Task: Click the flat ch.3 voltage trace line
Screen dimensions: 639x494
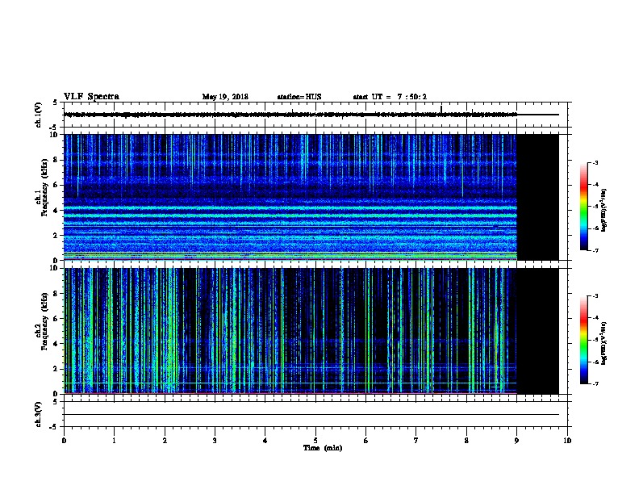Action: pos(311,415)
